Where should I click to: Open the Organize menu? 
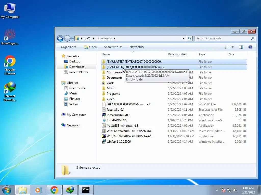[68, 47]
